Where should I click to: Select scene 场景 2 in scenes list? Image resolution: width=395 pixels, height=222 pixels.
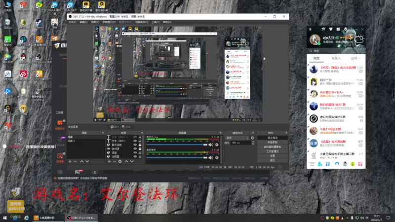tap(85, 141)
